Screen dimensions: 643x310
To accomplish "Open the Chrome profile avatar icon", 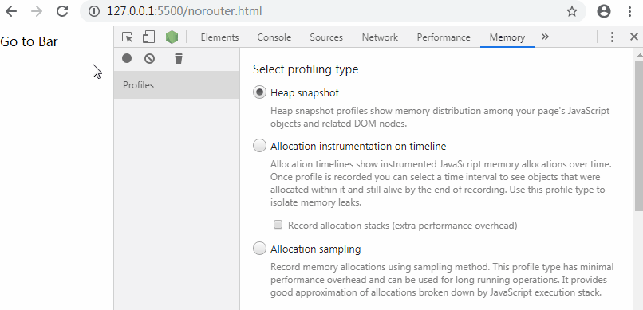I will pos(604,11).
